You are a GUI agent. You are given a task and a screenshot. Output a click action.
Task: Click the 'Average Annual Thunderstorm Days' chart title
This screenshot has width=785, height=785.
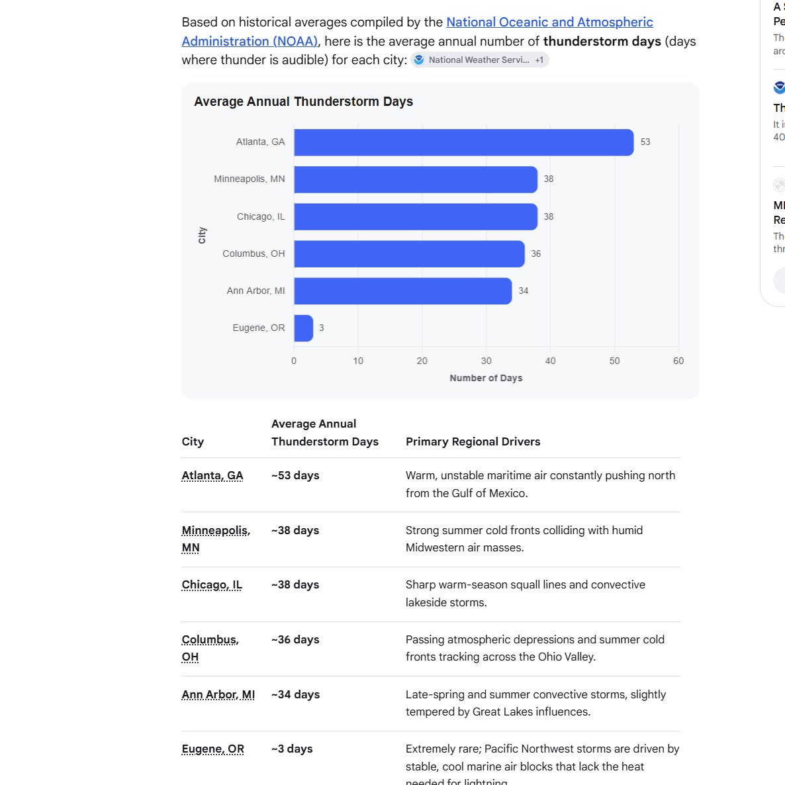pos(303,102)
